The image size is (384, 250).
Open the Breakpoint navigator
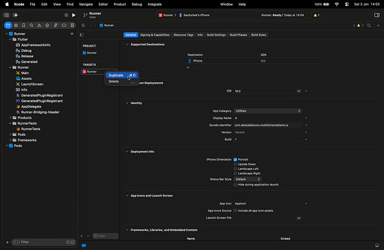click(x=64, y=25)
